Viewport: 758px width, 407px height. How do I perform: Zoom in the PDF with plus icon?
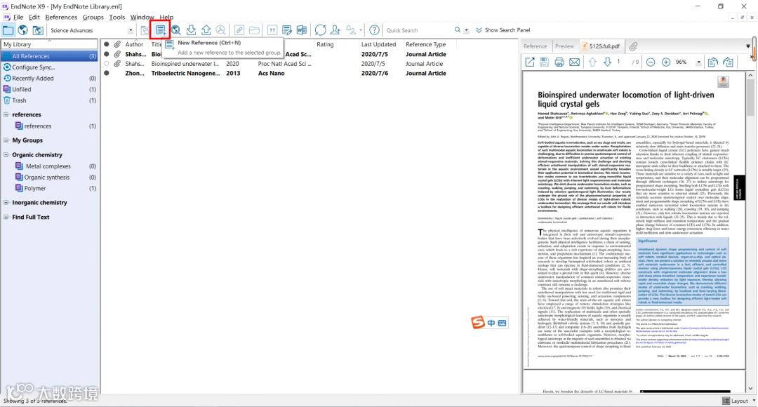point(665,62)
